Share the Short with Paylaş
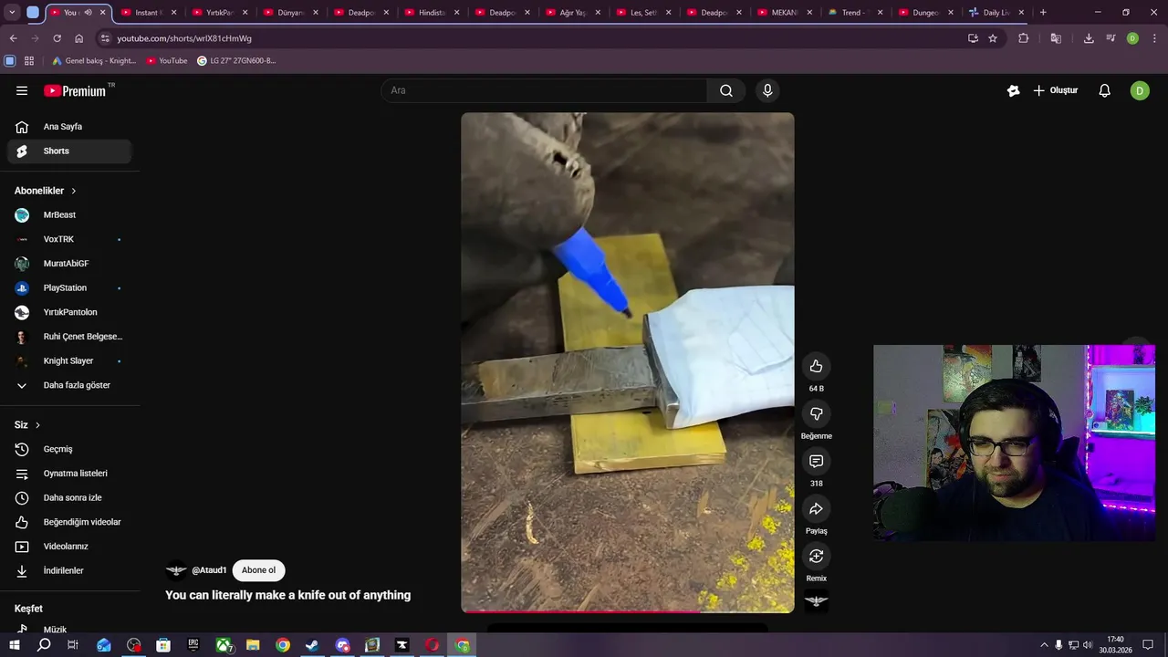 (816, 508)
